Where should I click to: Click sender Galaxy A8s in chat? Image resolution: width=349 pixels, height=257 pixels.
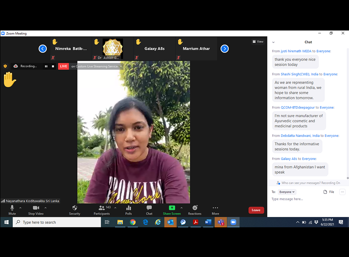(289, 159)
